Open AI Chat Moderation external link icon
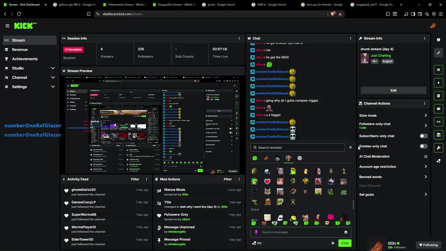 coord(426,157)
